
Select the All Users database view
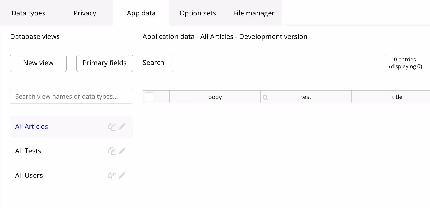pos(71,176)
